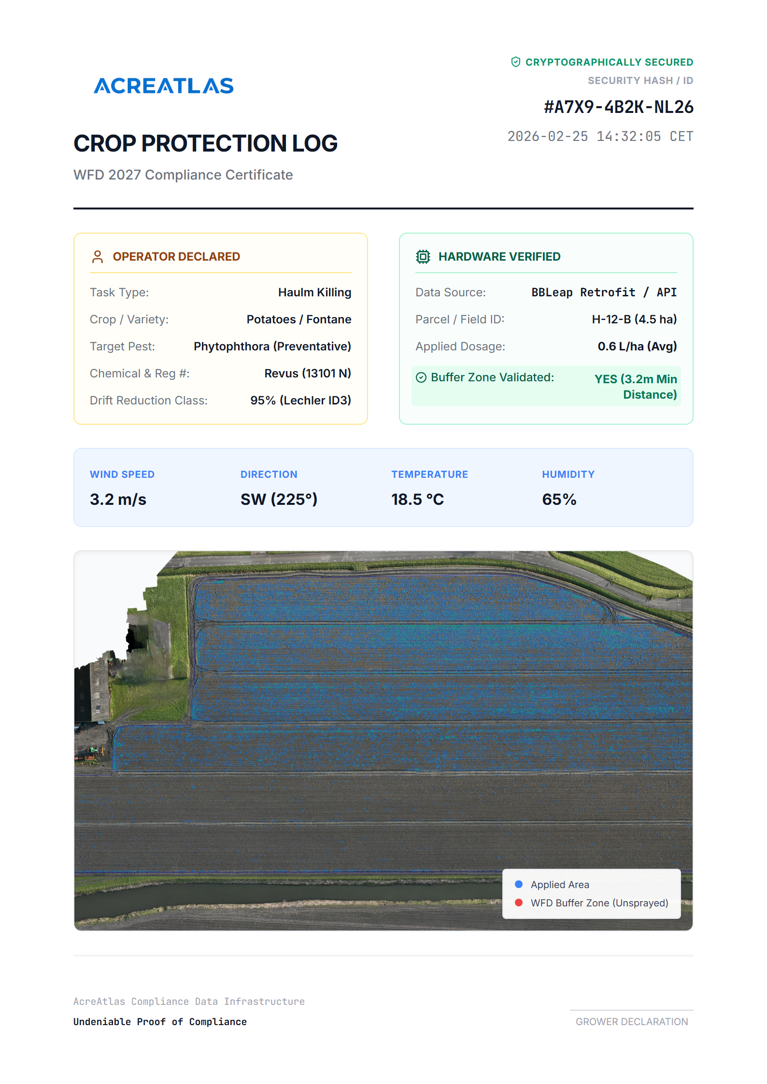Click the Undeniable Proof of Compliance text
The image size is (767, 1084).
tap(160, 1022)
